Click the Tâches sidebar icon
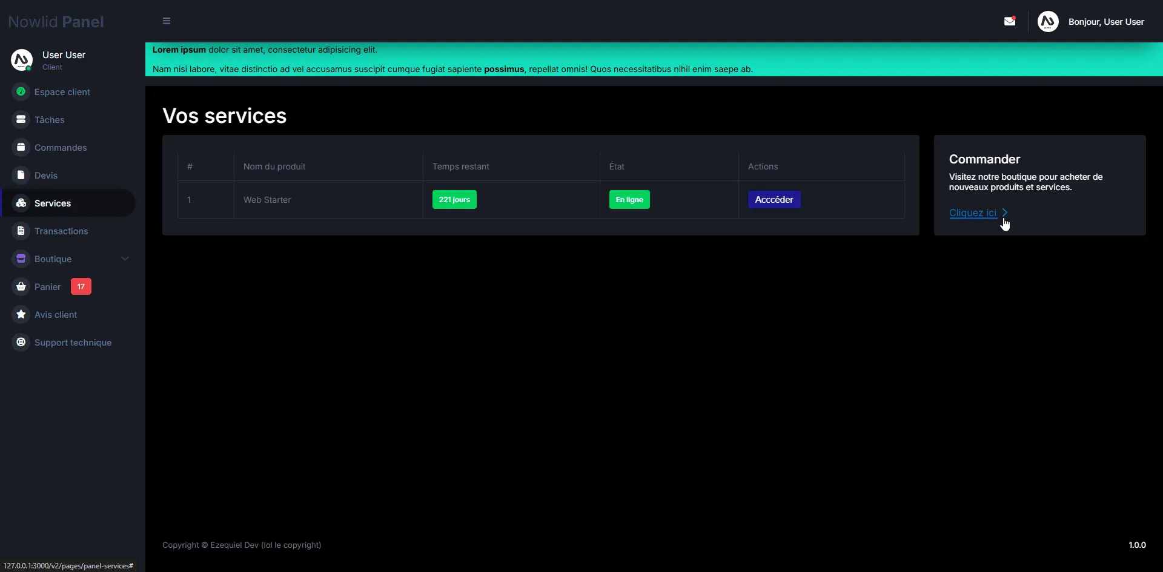The image size is (1163, 572). pos(21,120)
